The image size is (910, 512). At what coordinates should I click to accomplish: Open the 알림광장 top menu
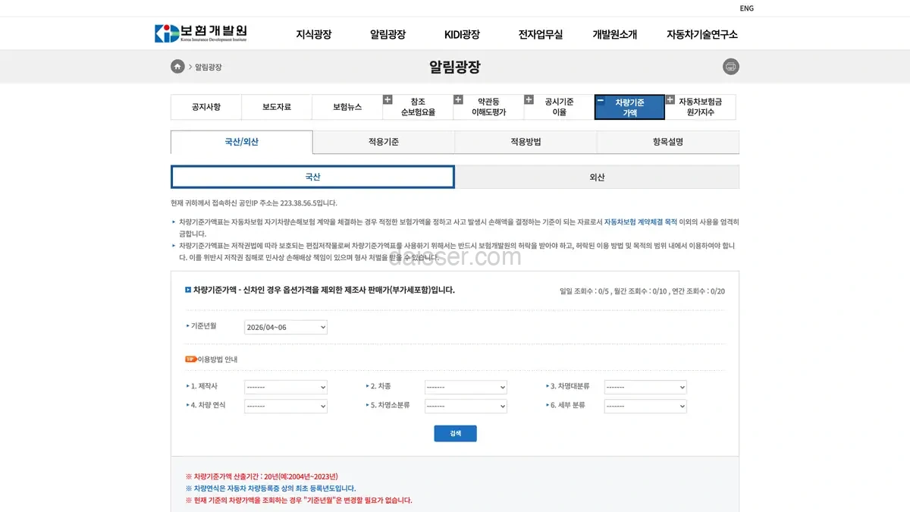pos(388,34)
